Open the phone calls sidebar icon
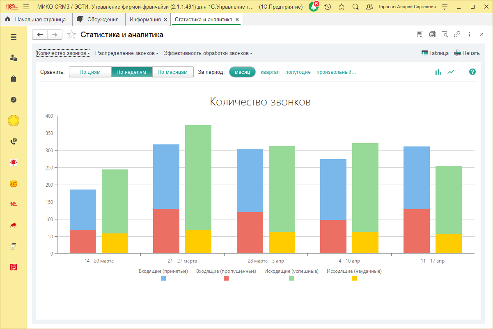Screen dimensions: 493x329 tap(14, 142)
